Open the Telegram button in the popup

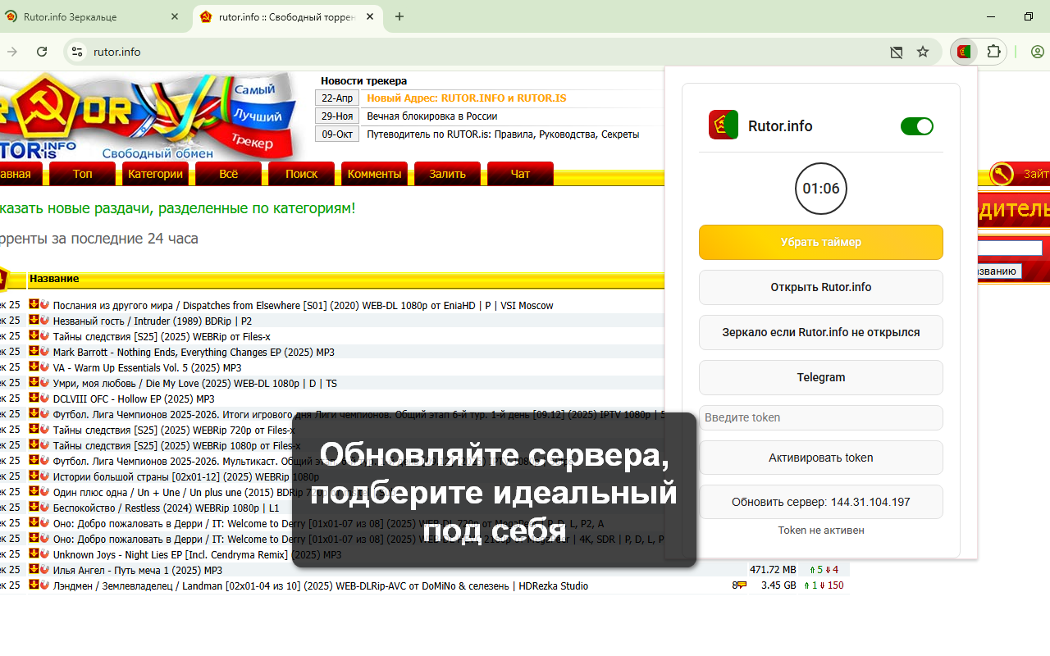(x=820, y=377)
